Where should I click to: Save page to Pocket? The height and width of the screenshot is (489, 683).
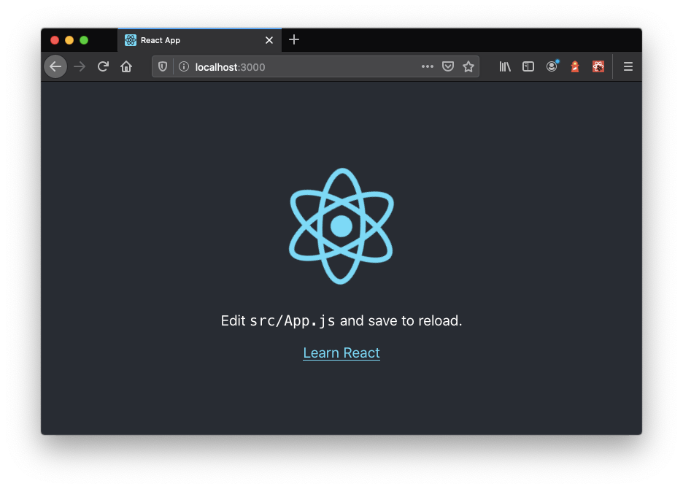pyautogui.click(x=448, y=66)
